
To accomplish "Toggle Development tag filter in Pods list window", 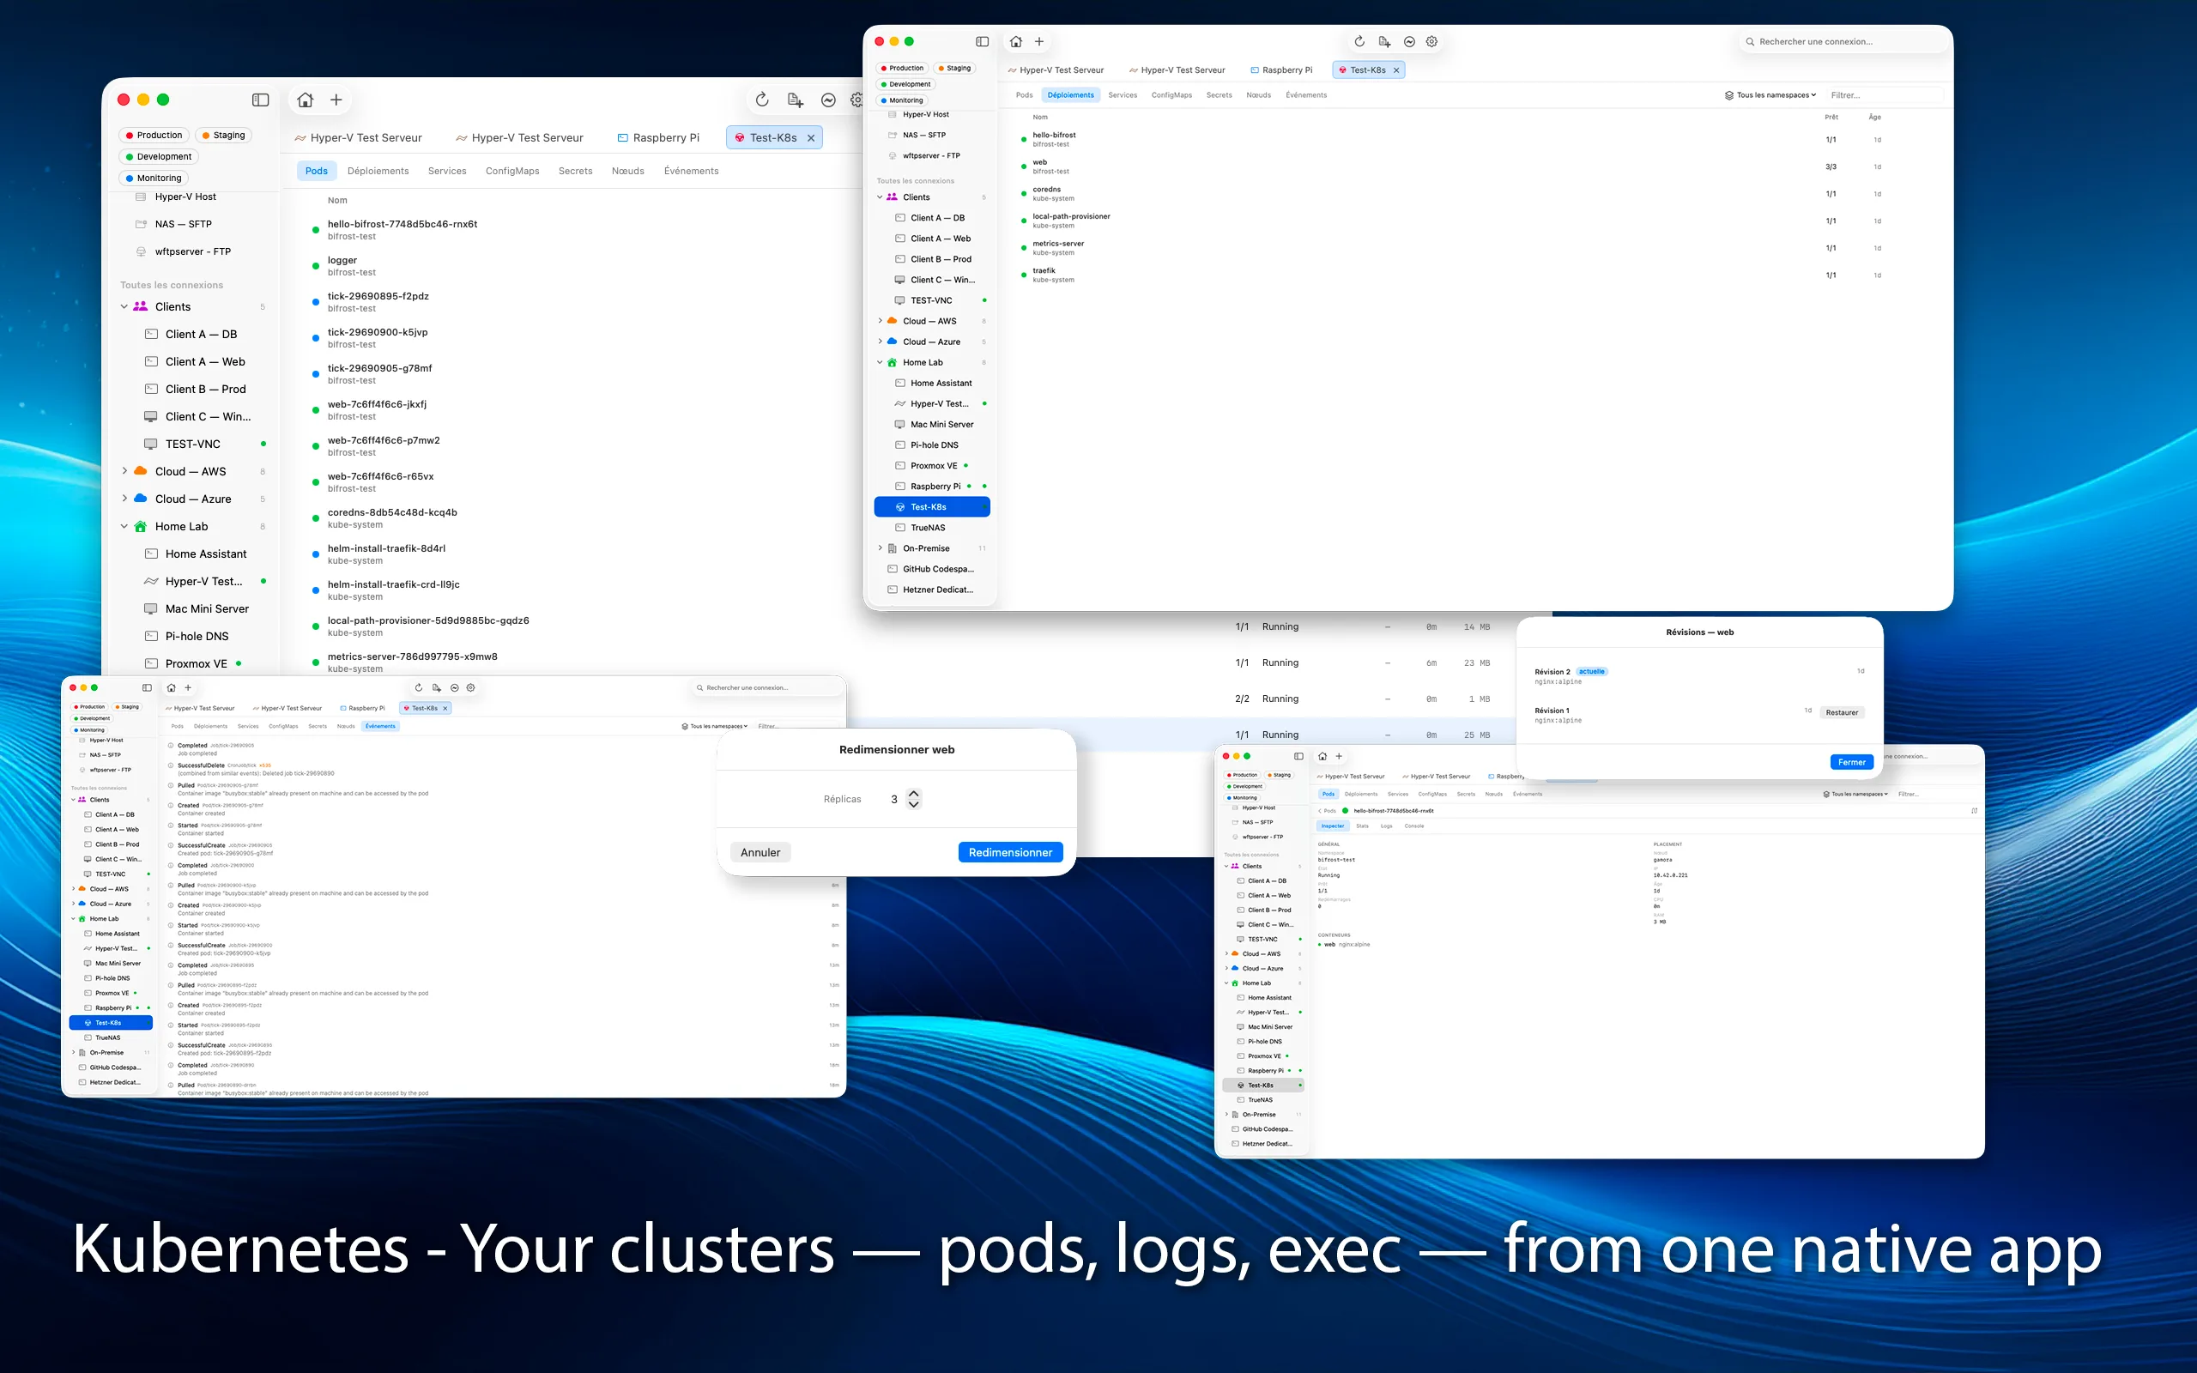I will (x=158, y=156).
